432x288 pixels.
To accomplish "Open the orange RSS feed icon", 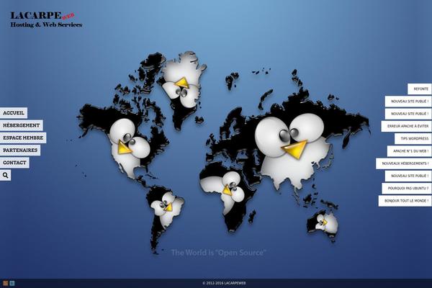I will pyautogui.click(x=6, y=283).
